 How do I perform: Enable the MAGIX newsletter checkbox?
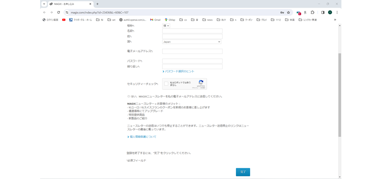(x=128, y=96)
